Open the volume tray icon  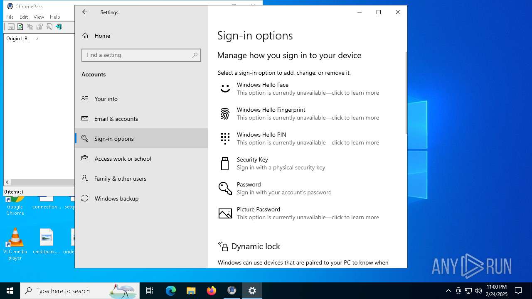coord(478,291)
